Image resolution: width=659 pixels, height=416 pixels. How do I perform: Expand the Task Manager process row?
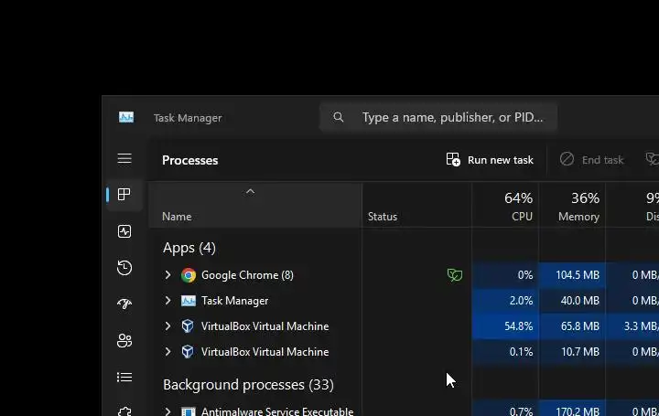[x=167, y=301]
